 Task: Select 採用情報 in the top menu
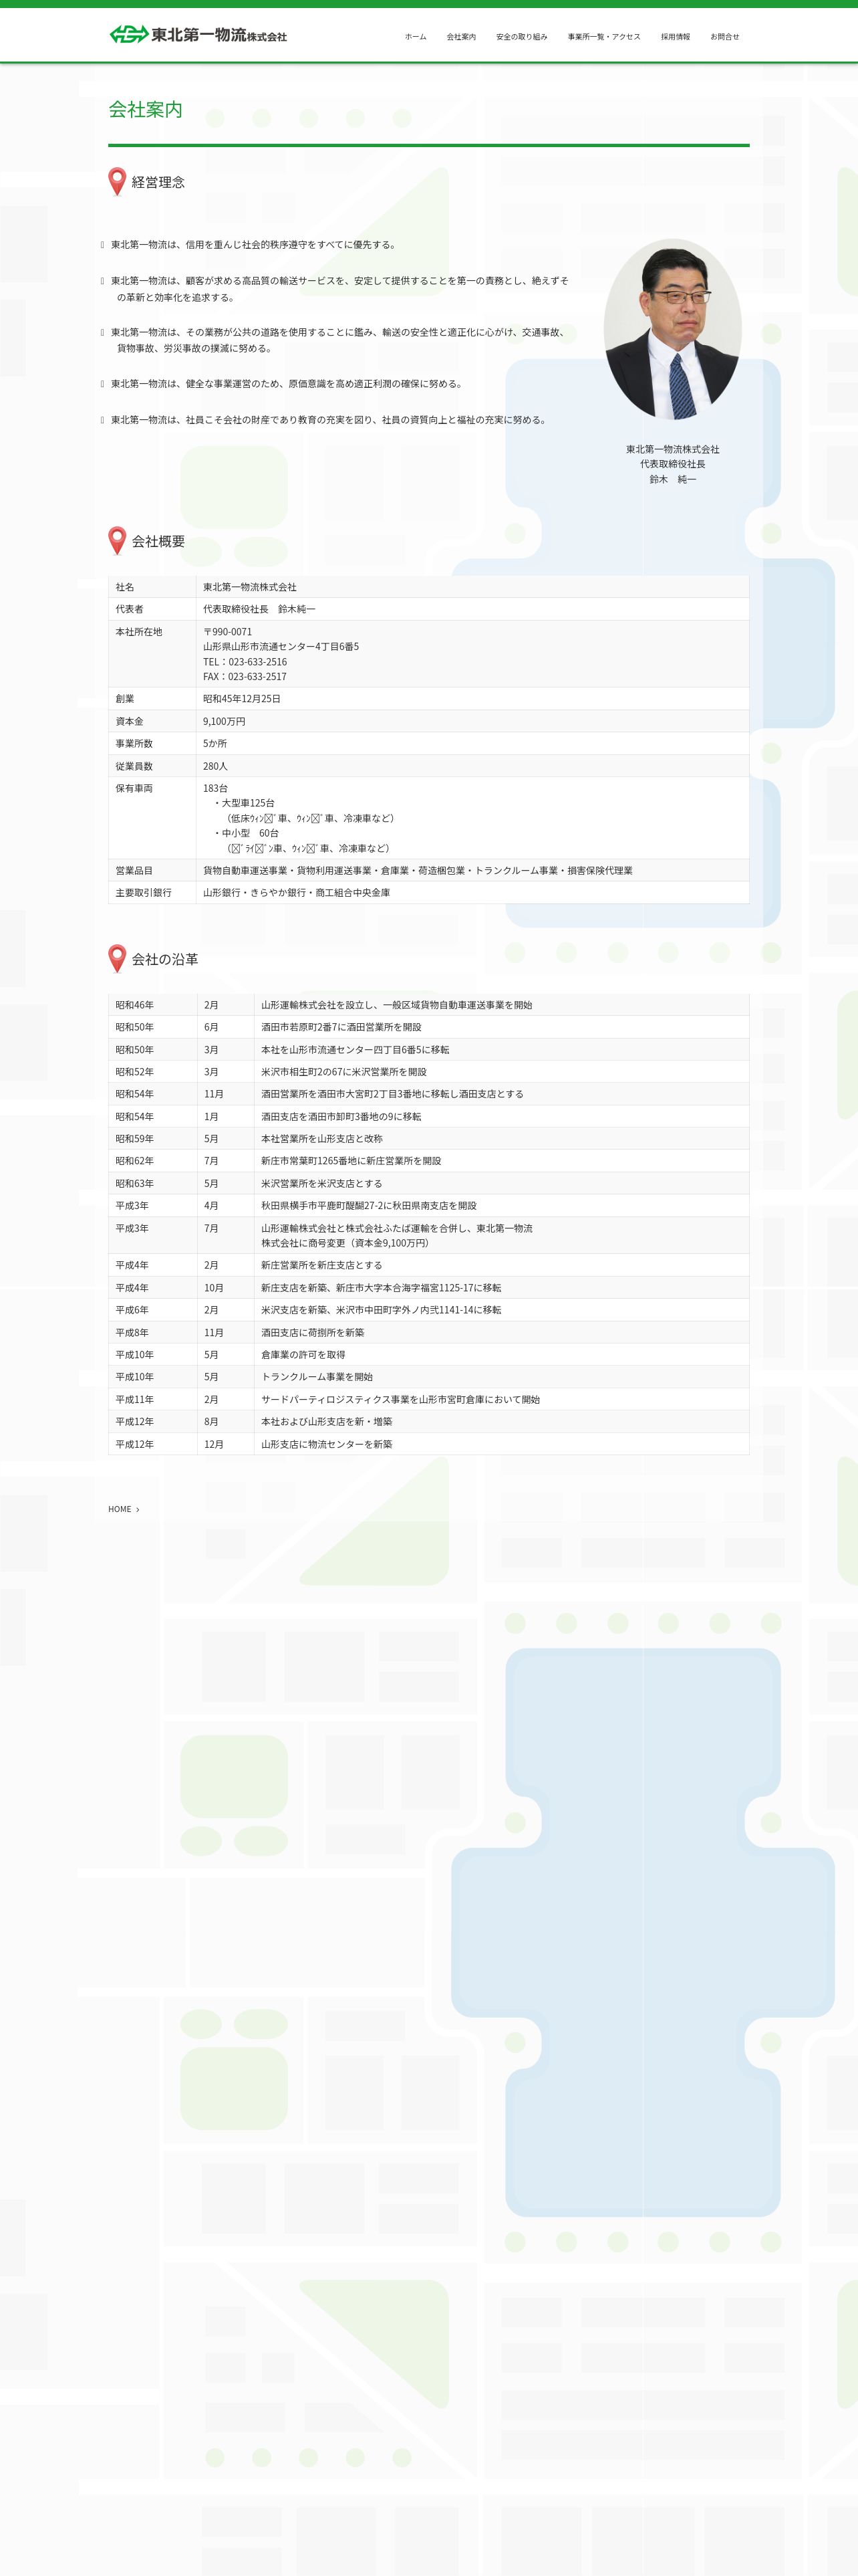[675, 37]
